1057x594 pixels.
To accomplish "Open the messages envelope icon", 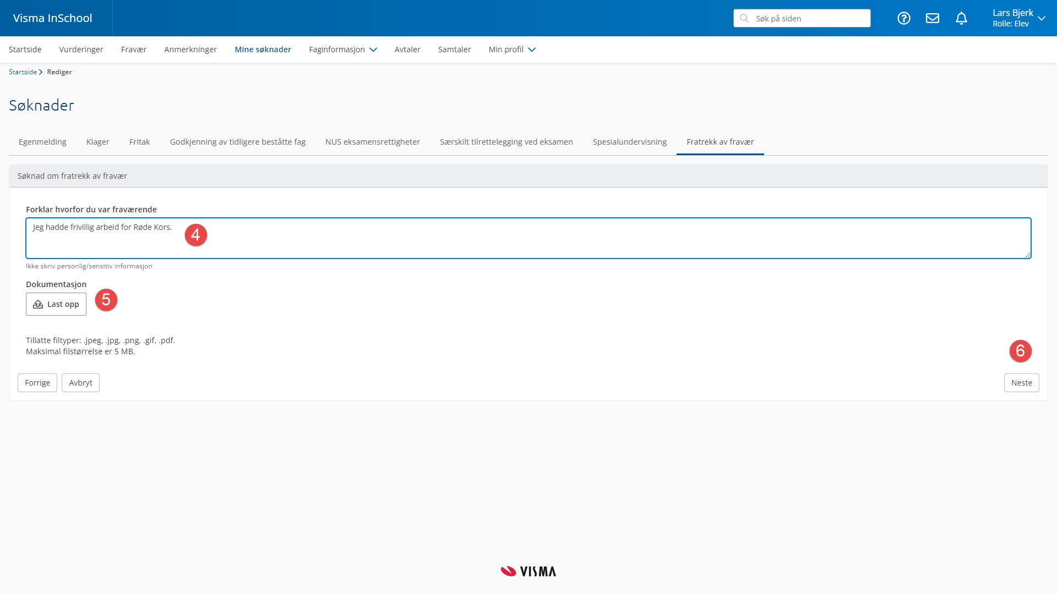I will coord(933,18).
